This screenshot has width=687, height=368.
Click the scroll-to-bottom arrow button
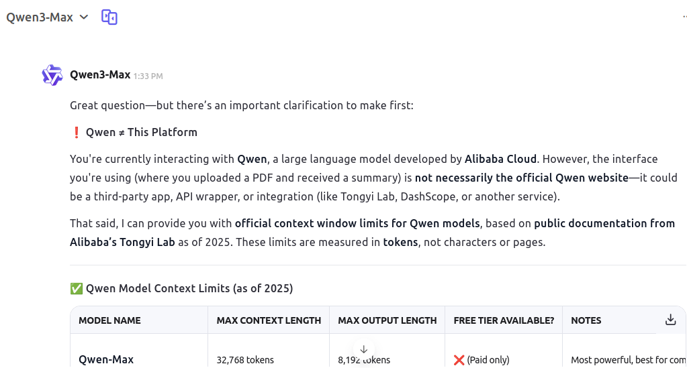[x=364, y=349]
